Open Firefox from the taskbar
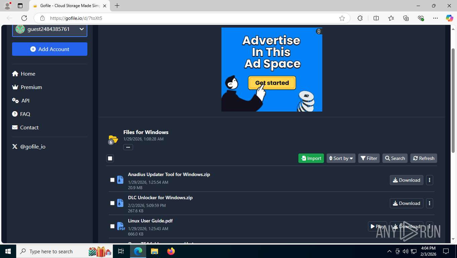This screenshot has width=457, height=258. point(171,251)
